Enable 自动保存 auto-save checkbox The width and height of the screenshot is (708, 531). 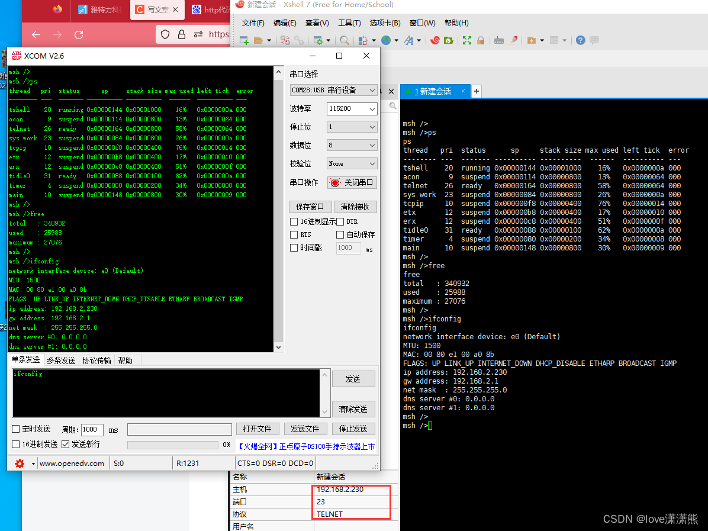pos(340,235)
